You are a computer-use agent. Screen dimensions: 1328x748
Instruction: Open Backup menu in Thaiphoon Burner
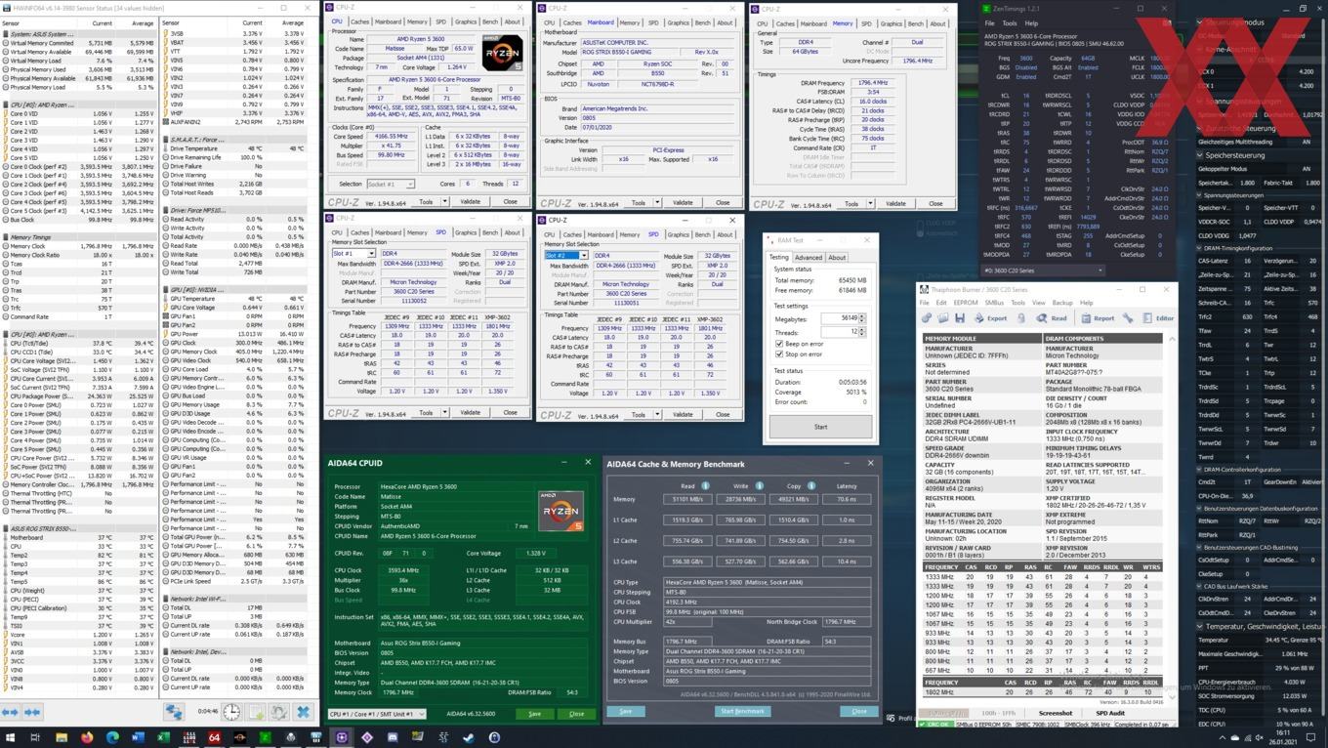pyautogui.click(x=1062, y=303)
